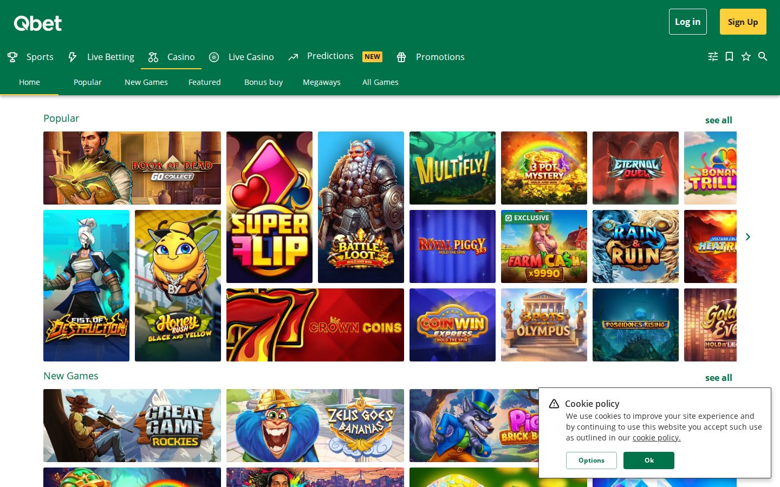Open Fist of Destruction game
Viewport: 780px width, 487px height.
pyautogui.click(x=86, y=286)
